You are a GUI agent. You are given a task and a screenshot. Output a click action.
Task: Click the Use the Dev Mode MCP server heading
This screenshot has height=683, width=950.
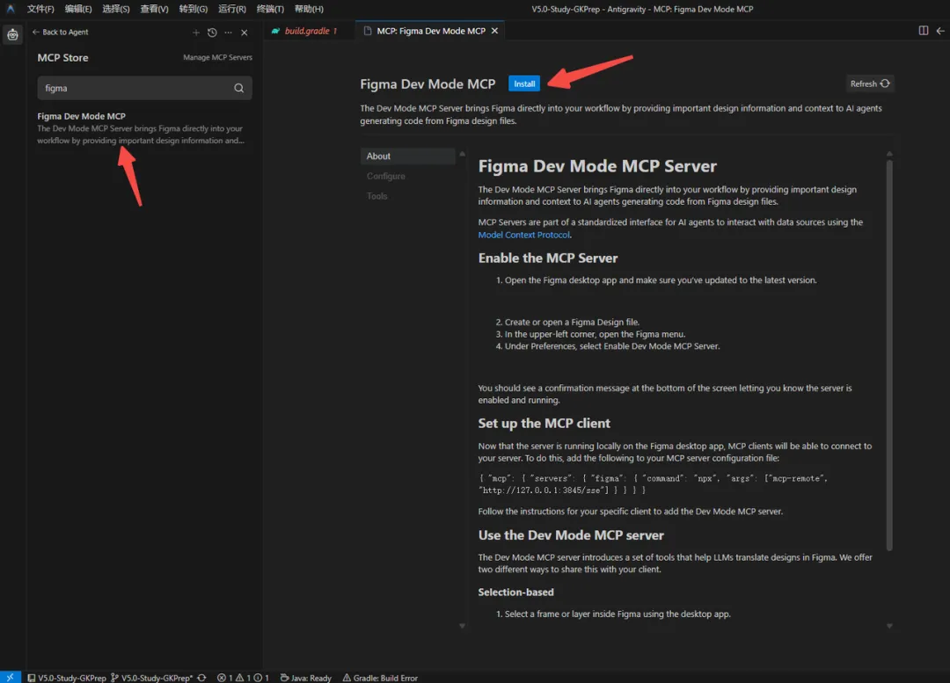(571, 535)
